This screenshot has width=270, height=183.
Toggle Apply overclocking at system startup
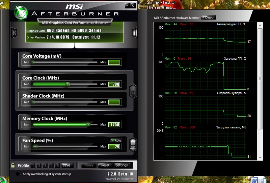point(18,174)
